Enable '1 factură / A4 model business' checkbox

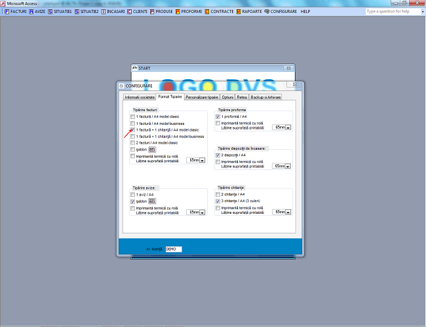click(133, 123)
